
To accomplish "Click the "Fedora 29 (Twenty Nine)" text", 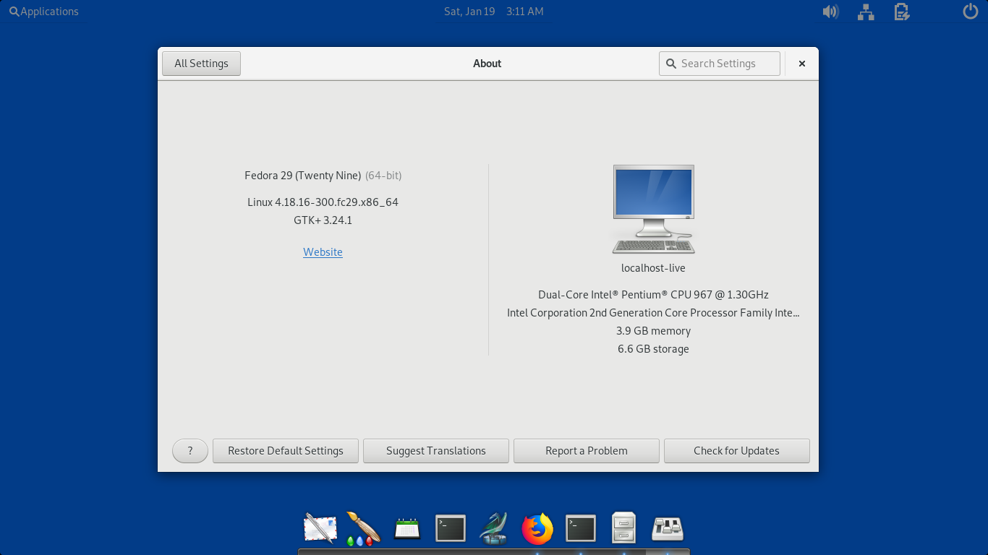I will tap(303, 176).
